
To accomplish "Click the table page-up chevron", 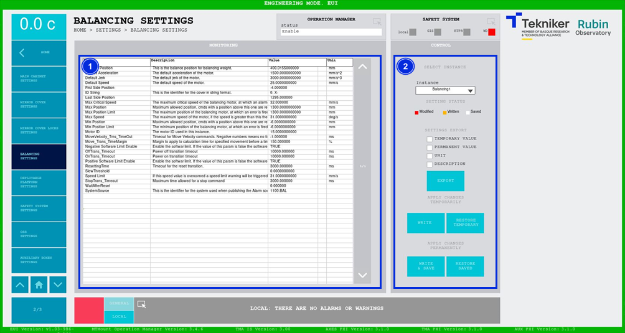I will click(362, 67).
